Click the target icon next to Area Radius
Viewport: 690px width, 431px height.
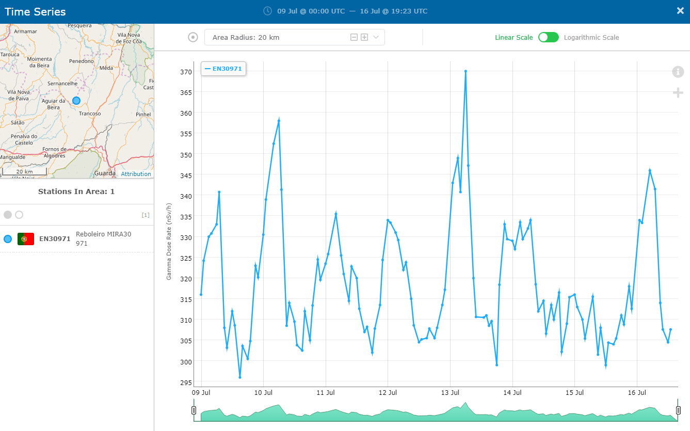(193, 37)
